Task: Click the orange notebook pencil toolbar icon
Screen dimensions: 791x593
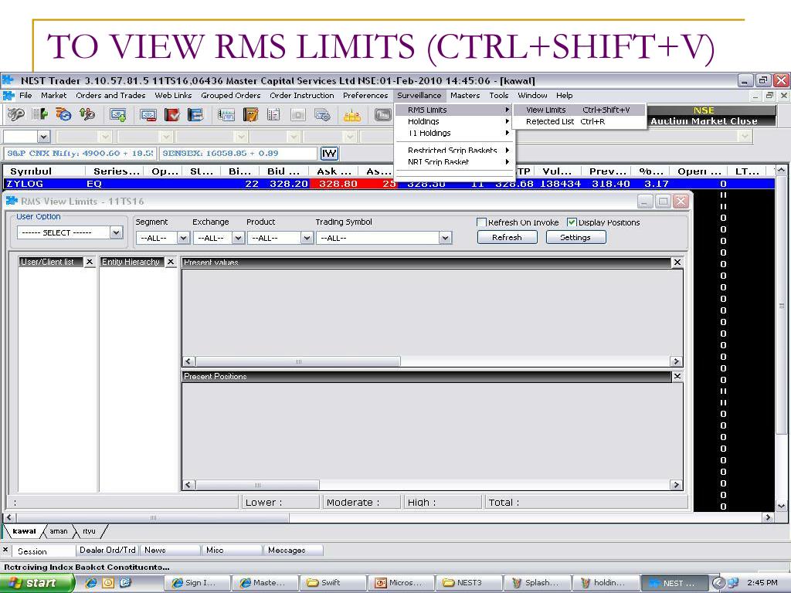Action: point(250,116)
